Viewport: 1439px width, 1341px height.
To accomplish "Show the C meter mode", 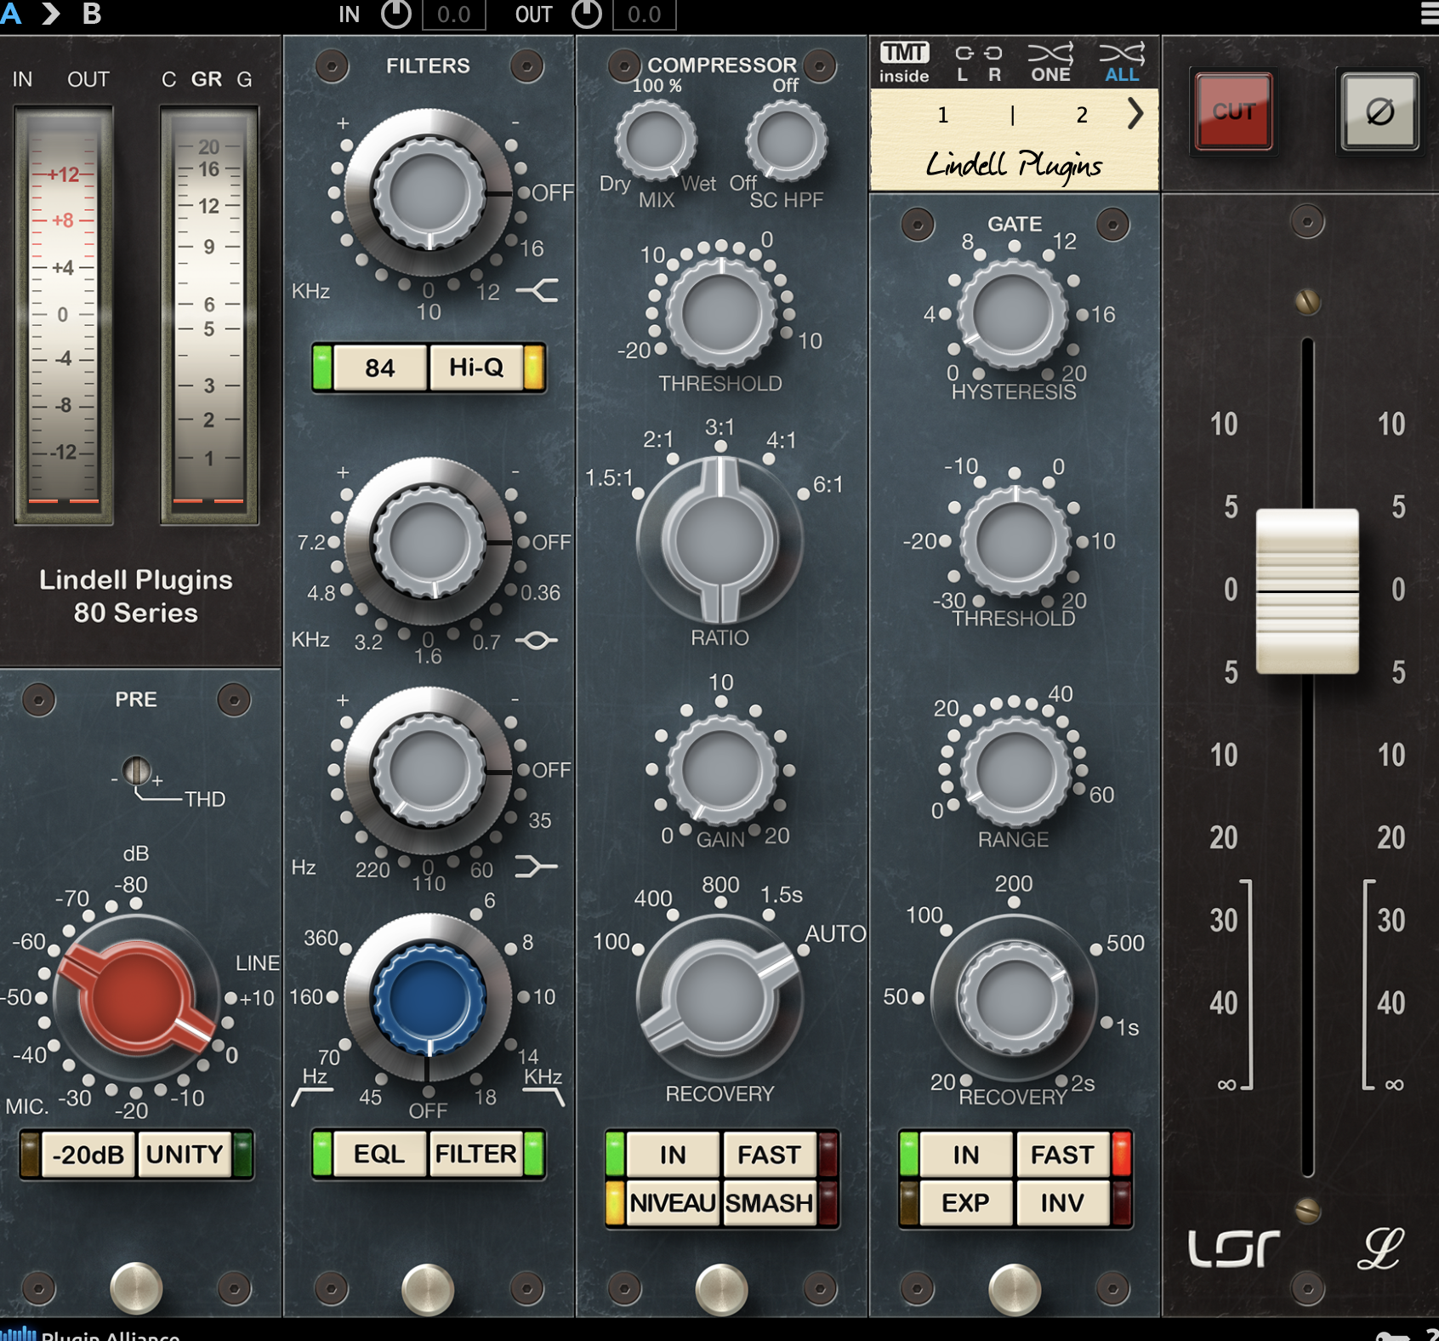I will point(168,79).
